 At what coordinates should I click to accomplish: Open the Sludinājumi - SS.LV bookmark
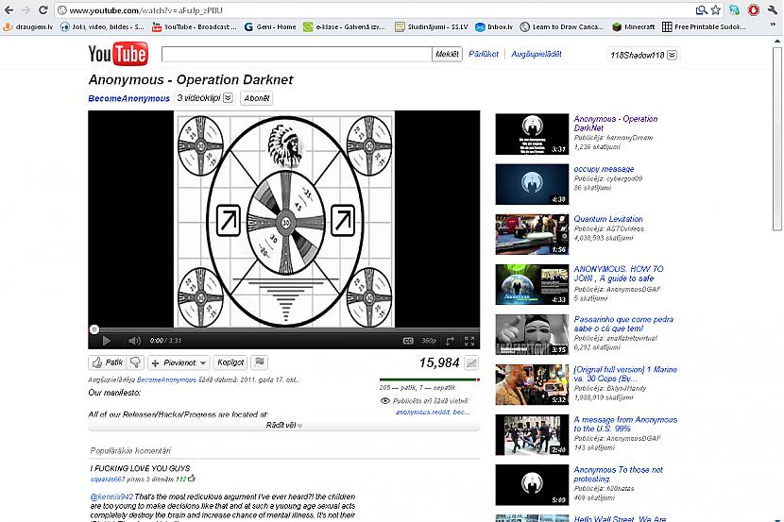[431, 27]
